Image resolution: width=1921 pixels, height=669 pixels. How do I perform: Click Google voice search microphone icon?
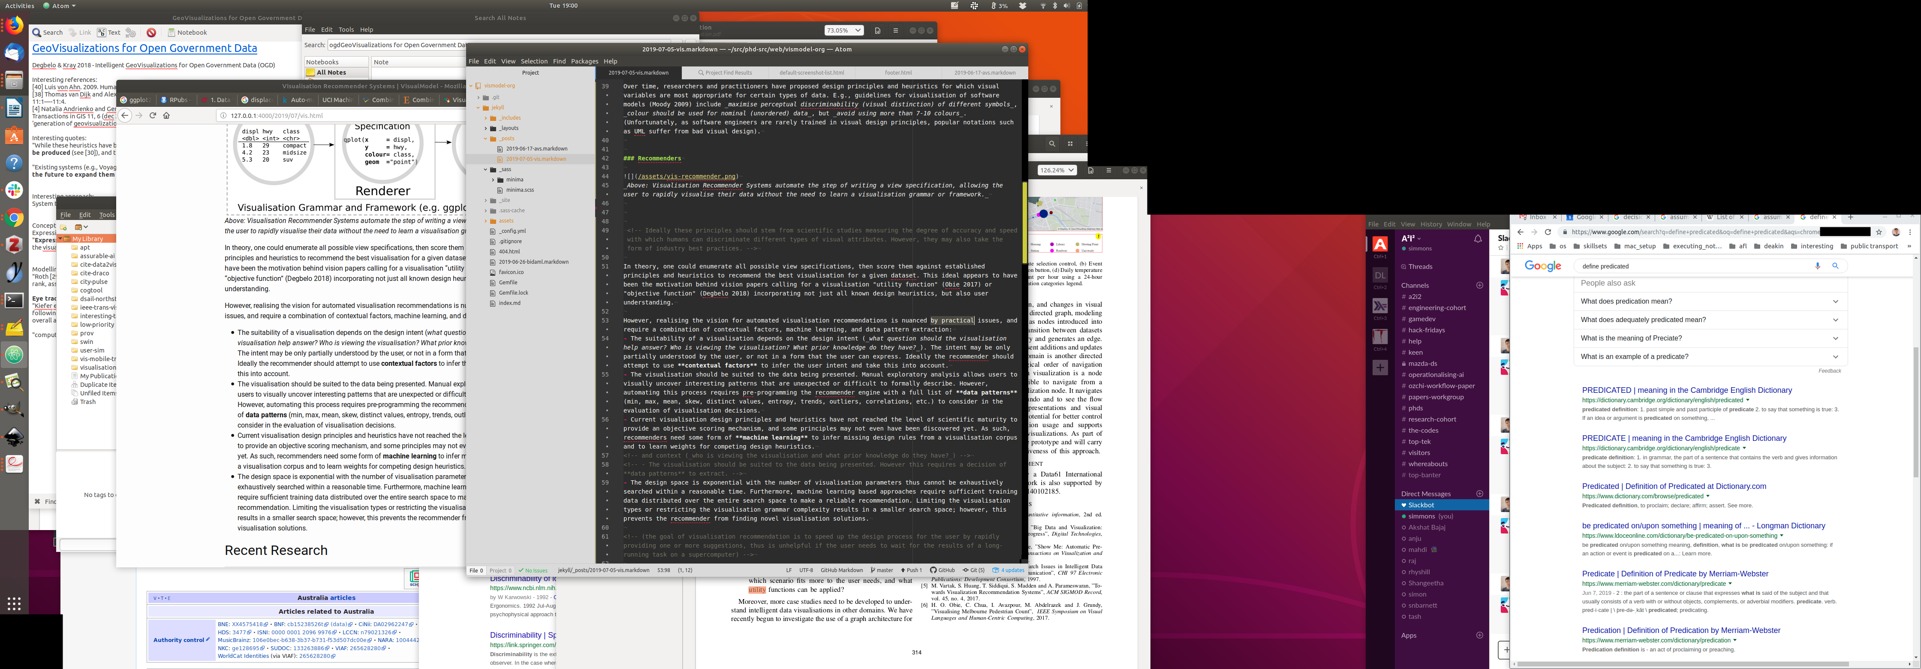point(1817,265)
